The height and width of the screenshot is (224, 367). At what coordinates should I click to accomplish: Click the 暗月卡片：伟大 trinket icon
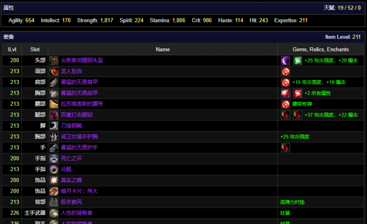click(x=54, y=191)
